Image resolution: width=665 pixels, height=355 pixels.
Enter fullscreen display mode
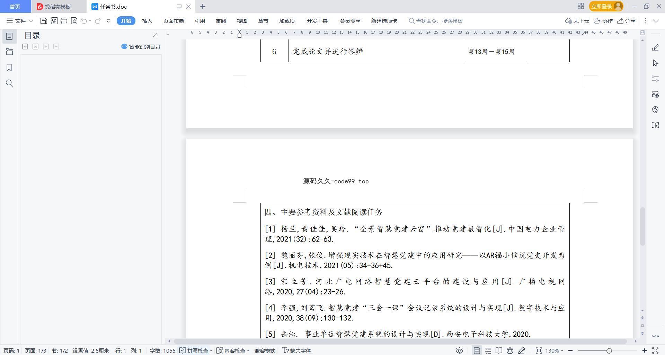coord(655,351)
